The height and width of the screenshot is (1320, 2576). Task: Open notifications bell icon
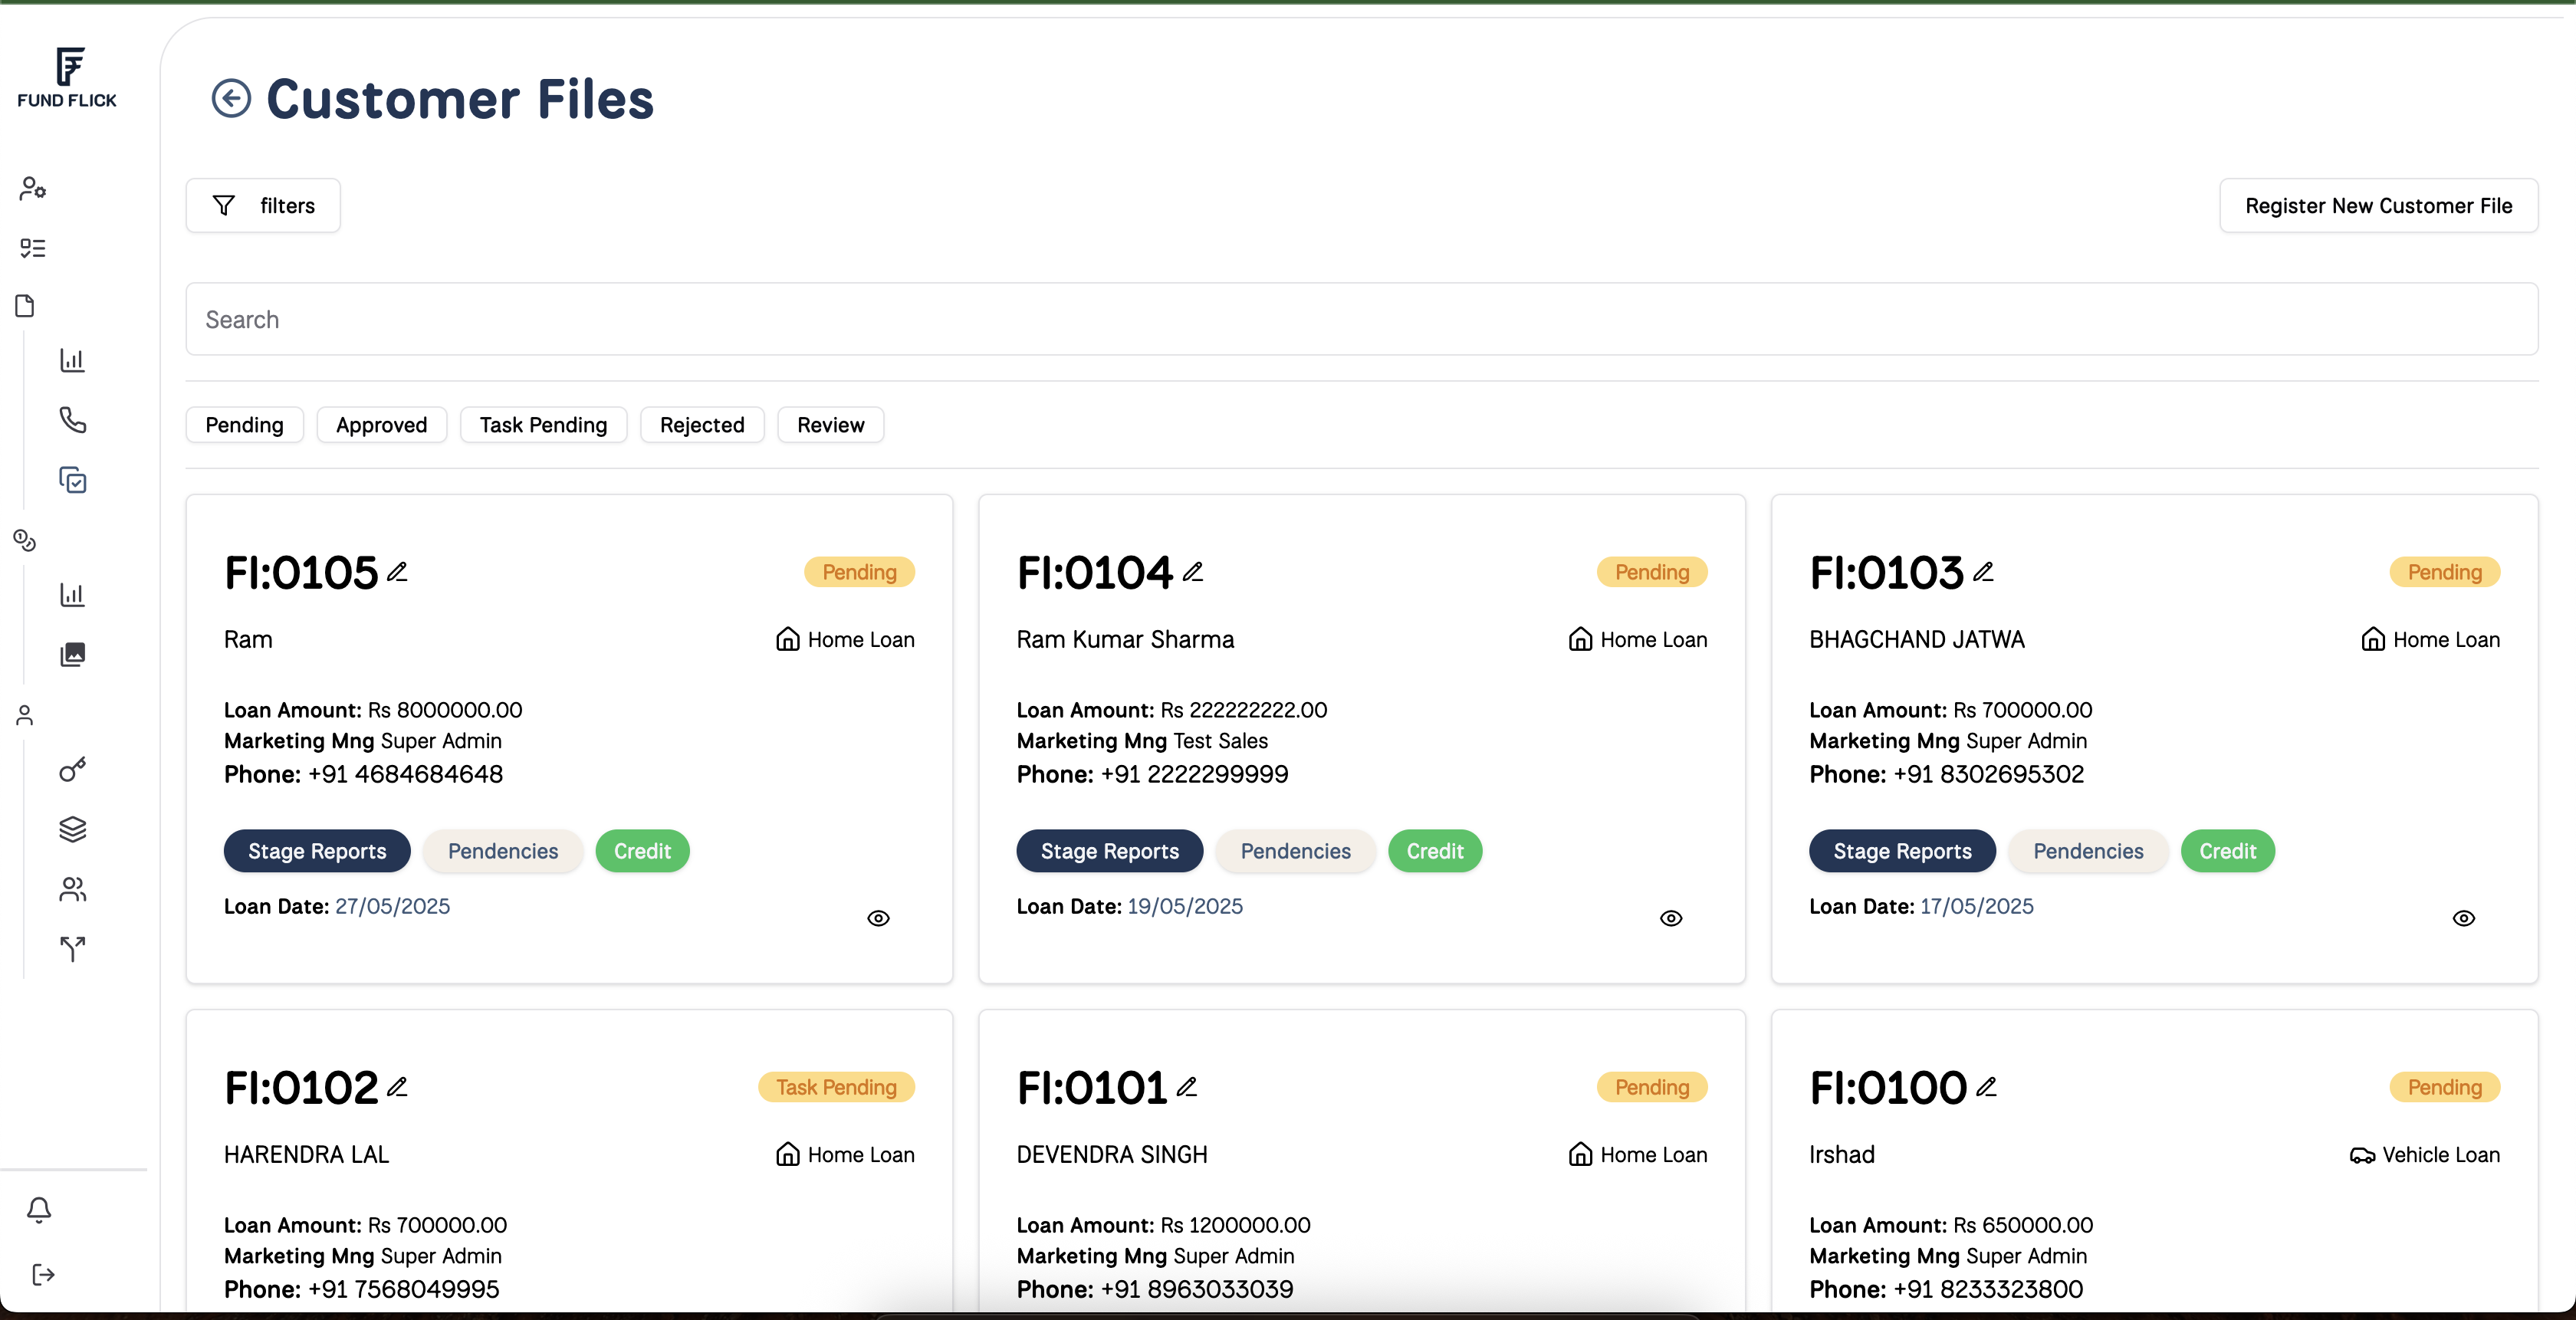[39, 1210]
